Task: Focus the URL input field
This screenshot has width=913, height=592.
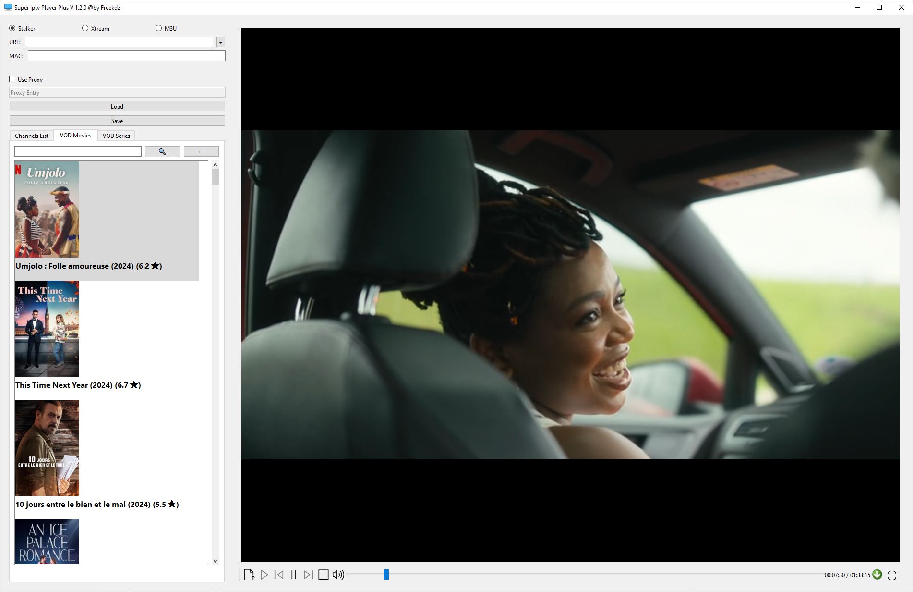Action: tap(119, 42)
